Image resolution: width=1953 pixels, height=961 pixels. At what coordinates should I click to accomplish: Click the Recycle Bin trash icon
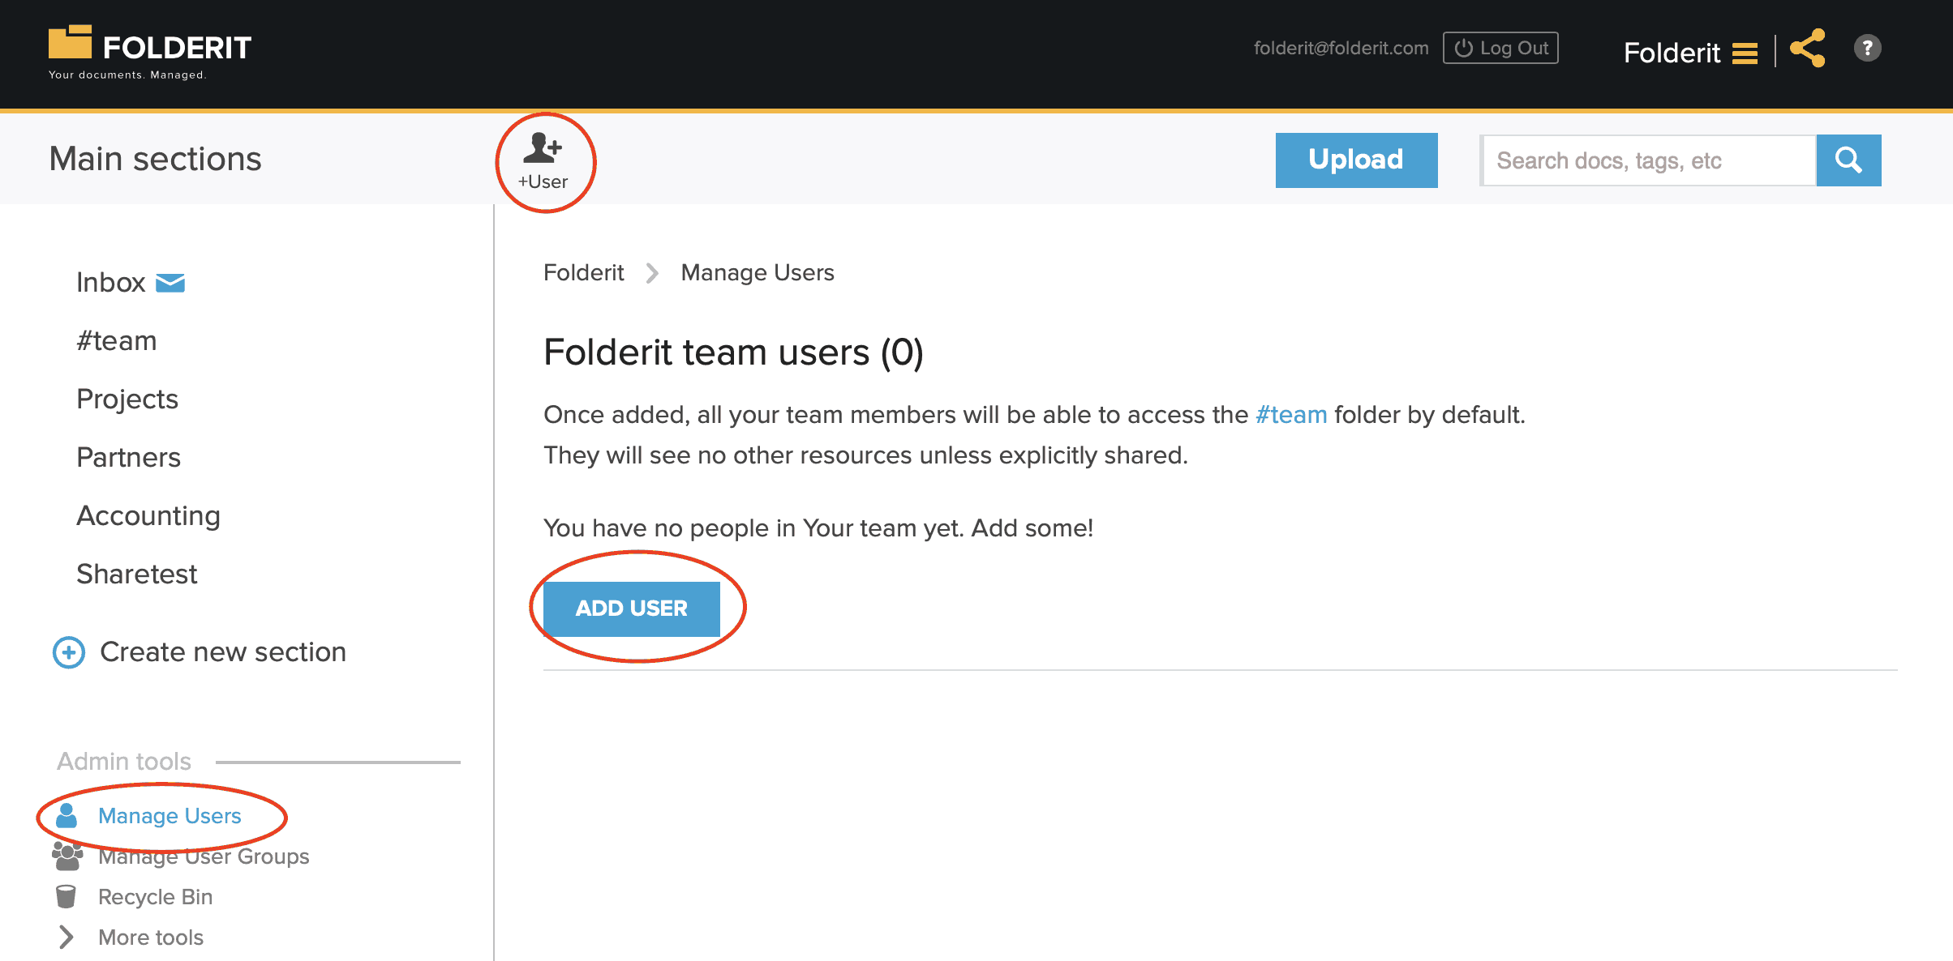(x=66, y=896)
